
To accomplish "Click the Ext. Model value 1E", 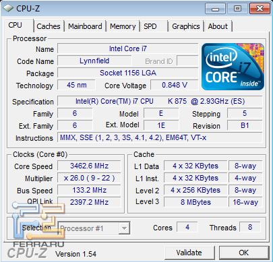I will coord(161,125).
